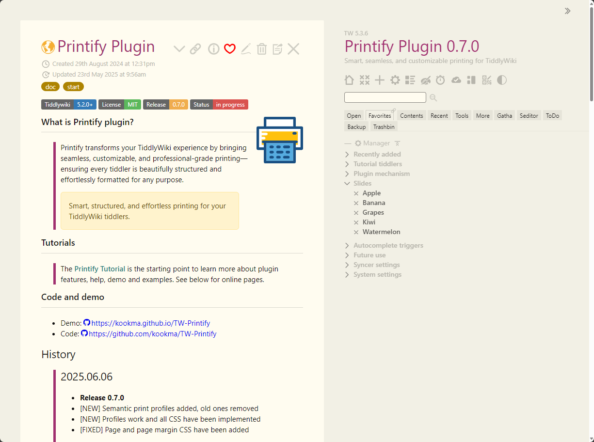Switch to the Tools tab
Screen dimensions: 594x442
coord(462,115)
